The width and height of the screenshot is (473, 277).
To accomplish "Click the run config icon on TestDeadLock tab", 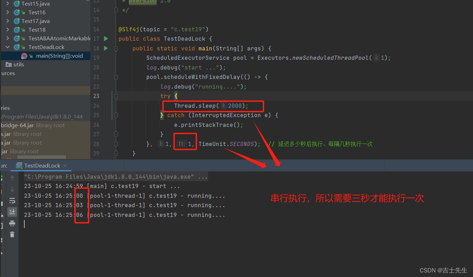I will (19, 166).
